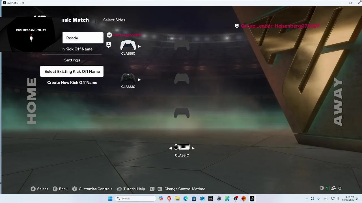Click the taskbar Search box

pyautogui.click(x=136, y=198)
